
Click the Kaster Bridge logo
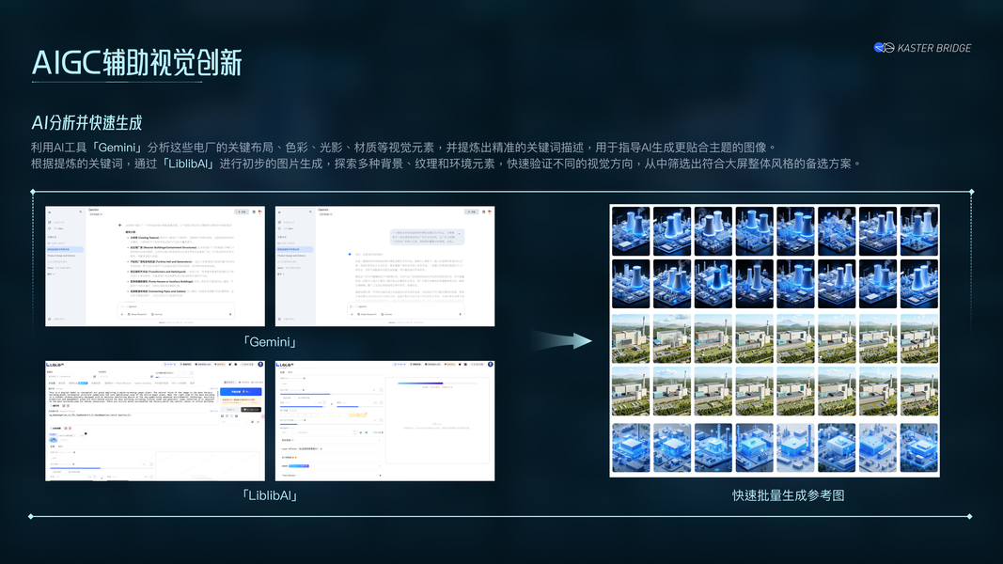pos(922,48)
